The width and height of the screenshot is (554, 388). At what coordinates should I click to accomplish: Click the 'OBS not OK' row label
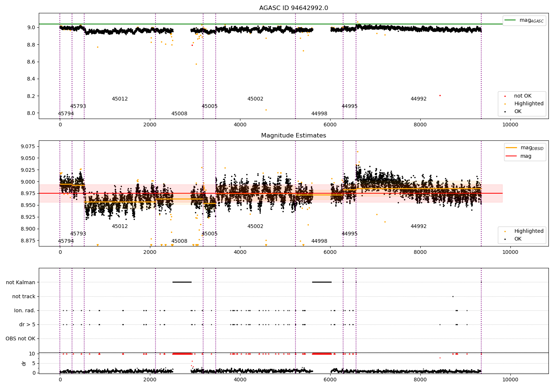(x=20, y=338)
